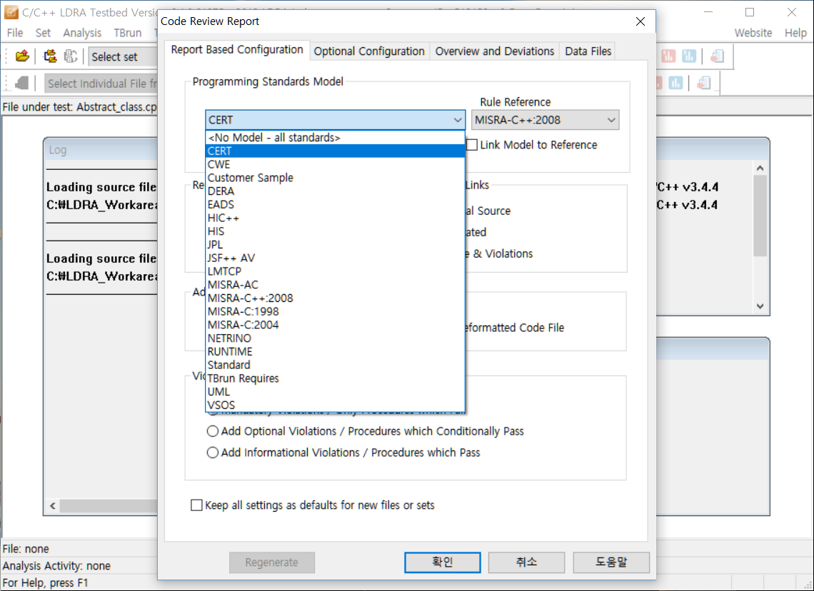Select MISRA-C:2004 in the model list
Screen dimensions: 814x591
[x=335, y=325]
